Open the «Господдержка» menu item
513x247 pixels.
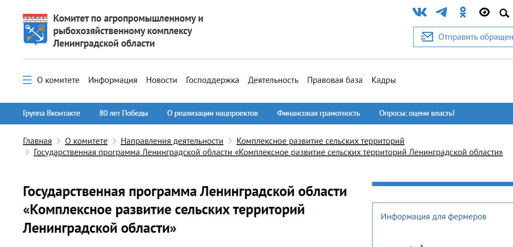213,80
